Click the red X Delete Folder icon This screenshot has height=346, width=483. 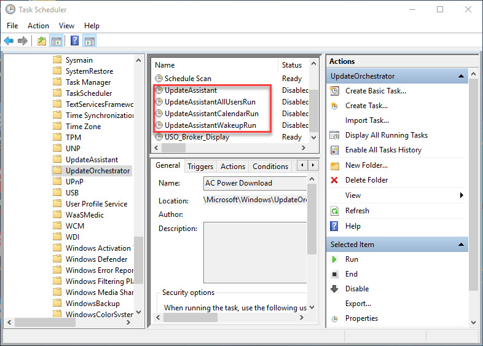334,180
